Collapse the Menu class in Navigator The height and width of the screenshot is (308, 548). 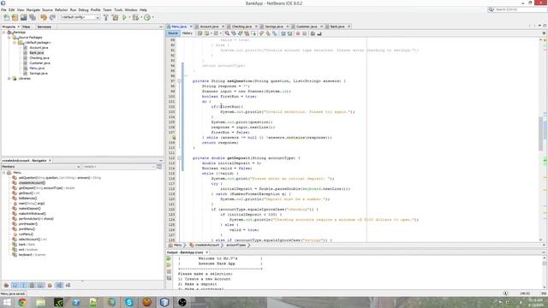tap(3, 173)
